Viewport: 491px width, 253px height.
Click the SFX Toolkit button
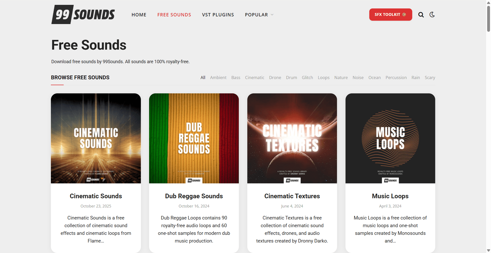click(x=390, y=15)
